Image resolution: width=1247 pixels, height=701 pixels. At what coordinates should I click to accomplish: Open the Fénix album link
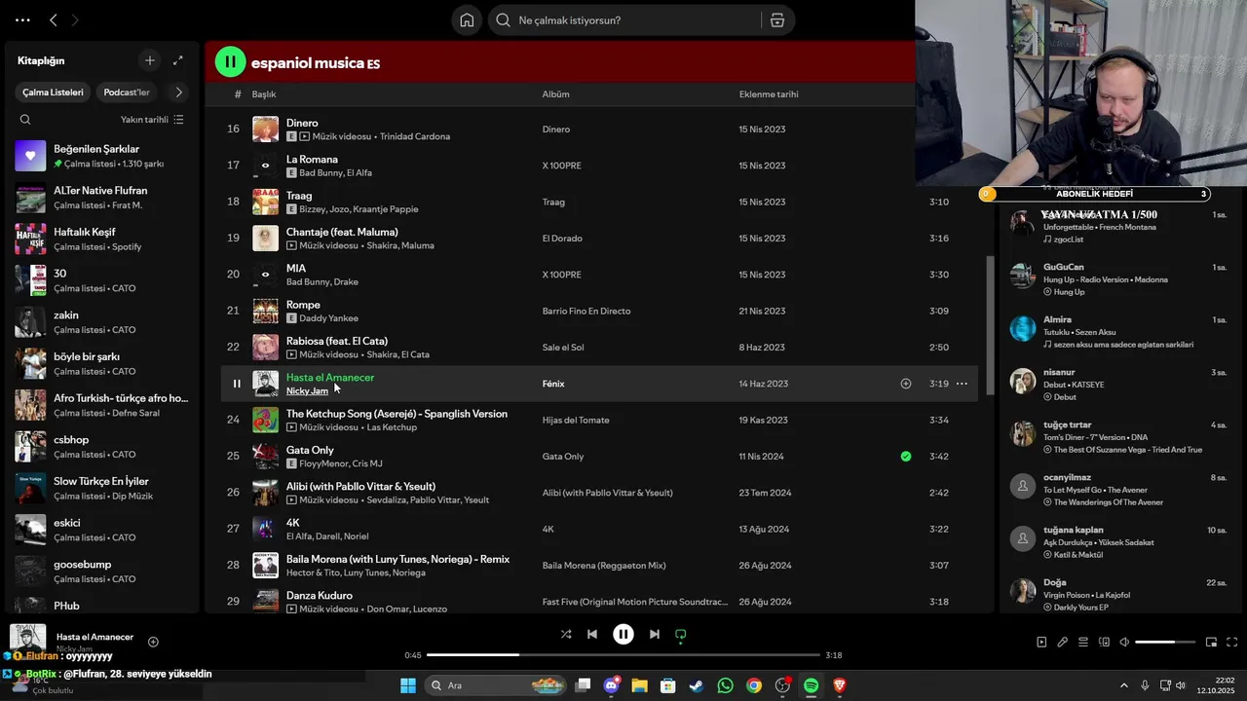(x=553, y=384)
